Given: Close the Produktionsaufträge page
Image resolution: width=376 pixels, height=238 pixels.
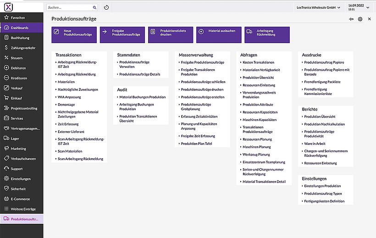Looking at the screenshot, I should click(x=369, y=19).
